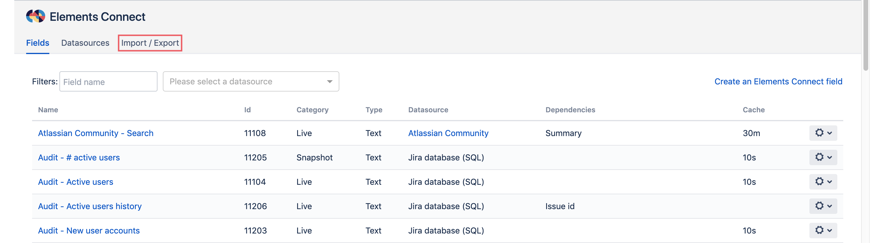Click the Elements Connect logo icon
Screen dimensions: 870x243
click(35, 16)
